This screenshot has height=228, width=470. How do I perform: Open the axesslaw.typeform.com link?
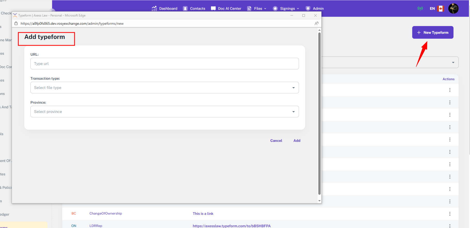(232, 226)
